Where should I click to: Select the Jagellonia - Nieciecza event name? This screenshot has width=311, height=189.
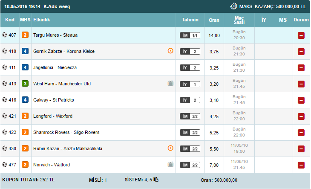(x=55, y=67)
